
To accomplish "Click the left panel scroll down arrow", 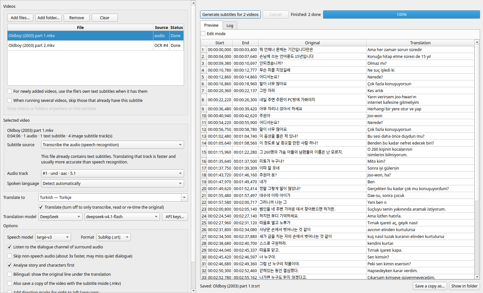I will coord(193,290).
